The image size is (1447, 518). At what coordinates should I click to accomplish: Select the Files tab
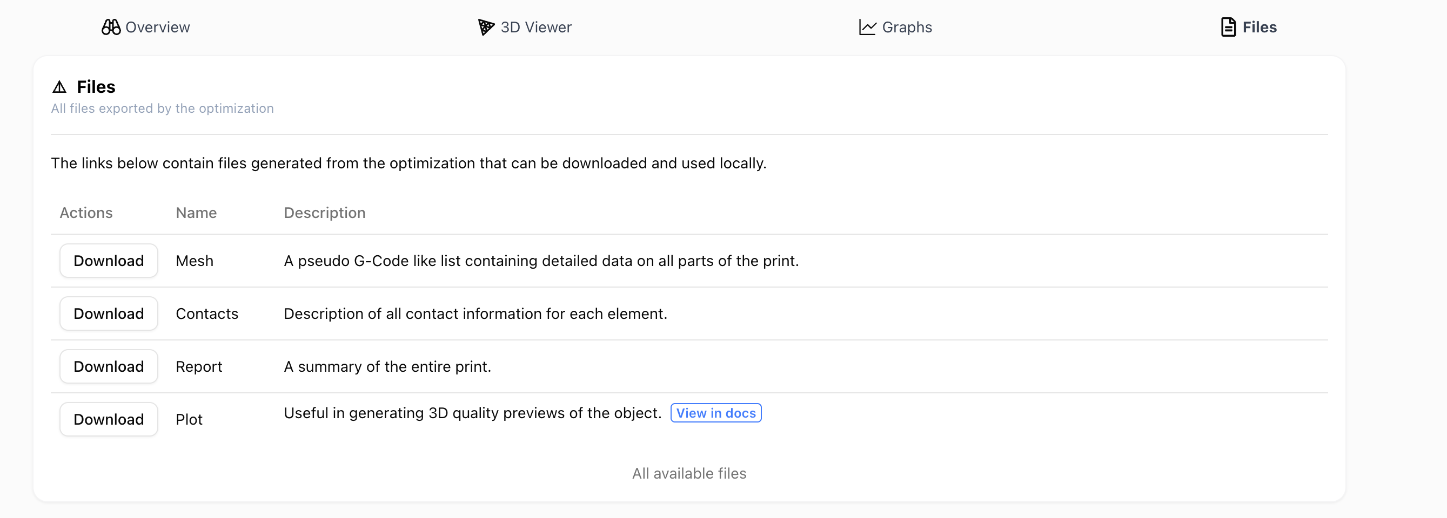pyautogui.click(x=1249, y=27)
